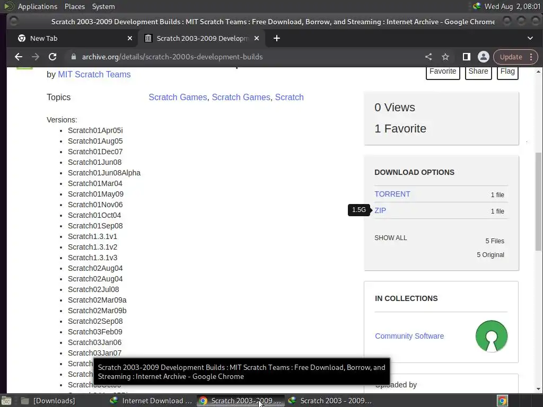Close the Scratch 2003-2009 Development tab
The height and width of the screenshot is (407, 543).
pyautogui.click(x=257, y=38)
